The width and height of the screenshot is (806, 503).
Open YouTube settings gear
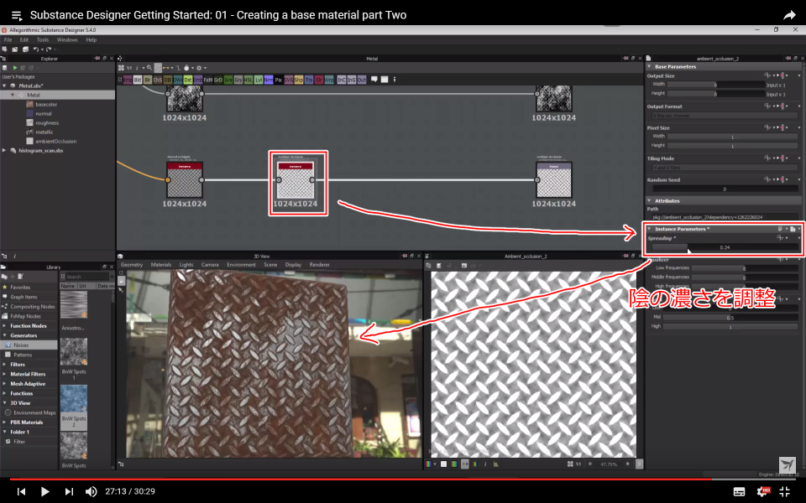coord(763,492)
